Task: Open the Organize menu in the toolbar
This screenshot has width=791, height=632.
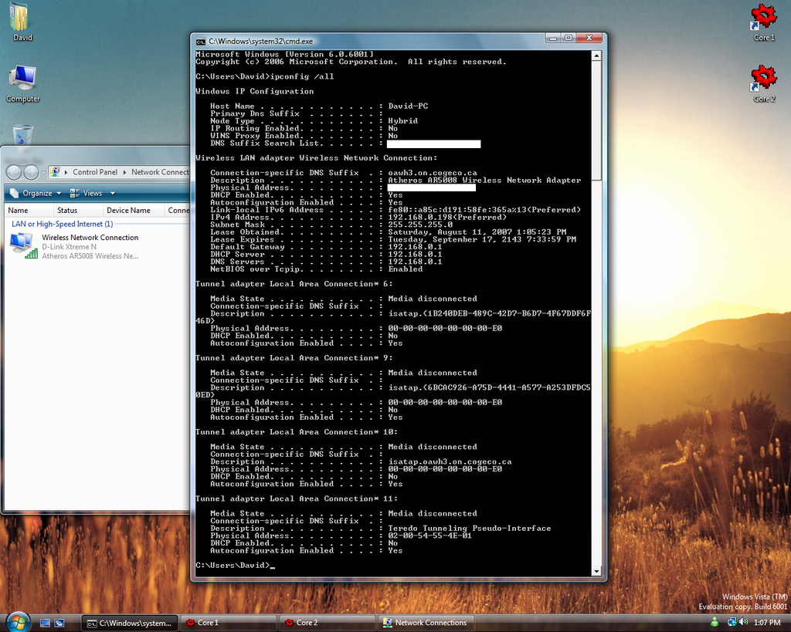Action: (36, 193)
